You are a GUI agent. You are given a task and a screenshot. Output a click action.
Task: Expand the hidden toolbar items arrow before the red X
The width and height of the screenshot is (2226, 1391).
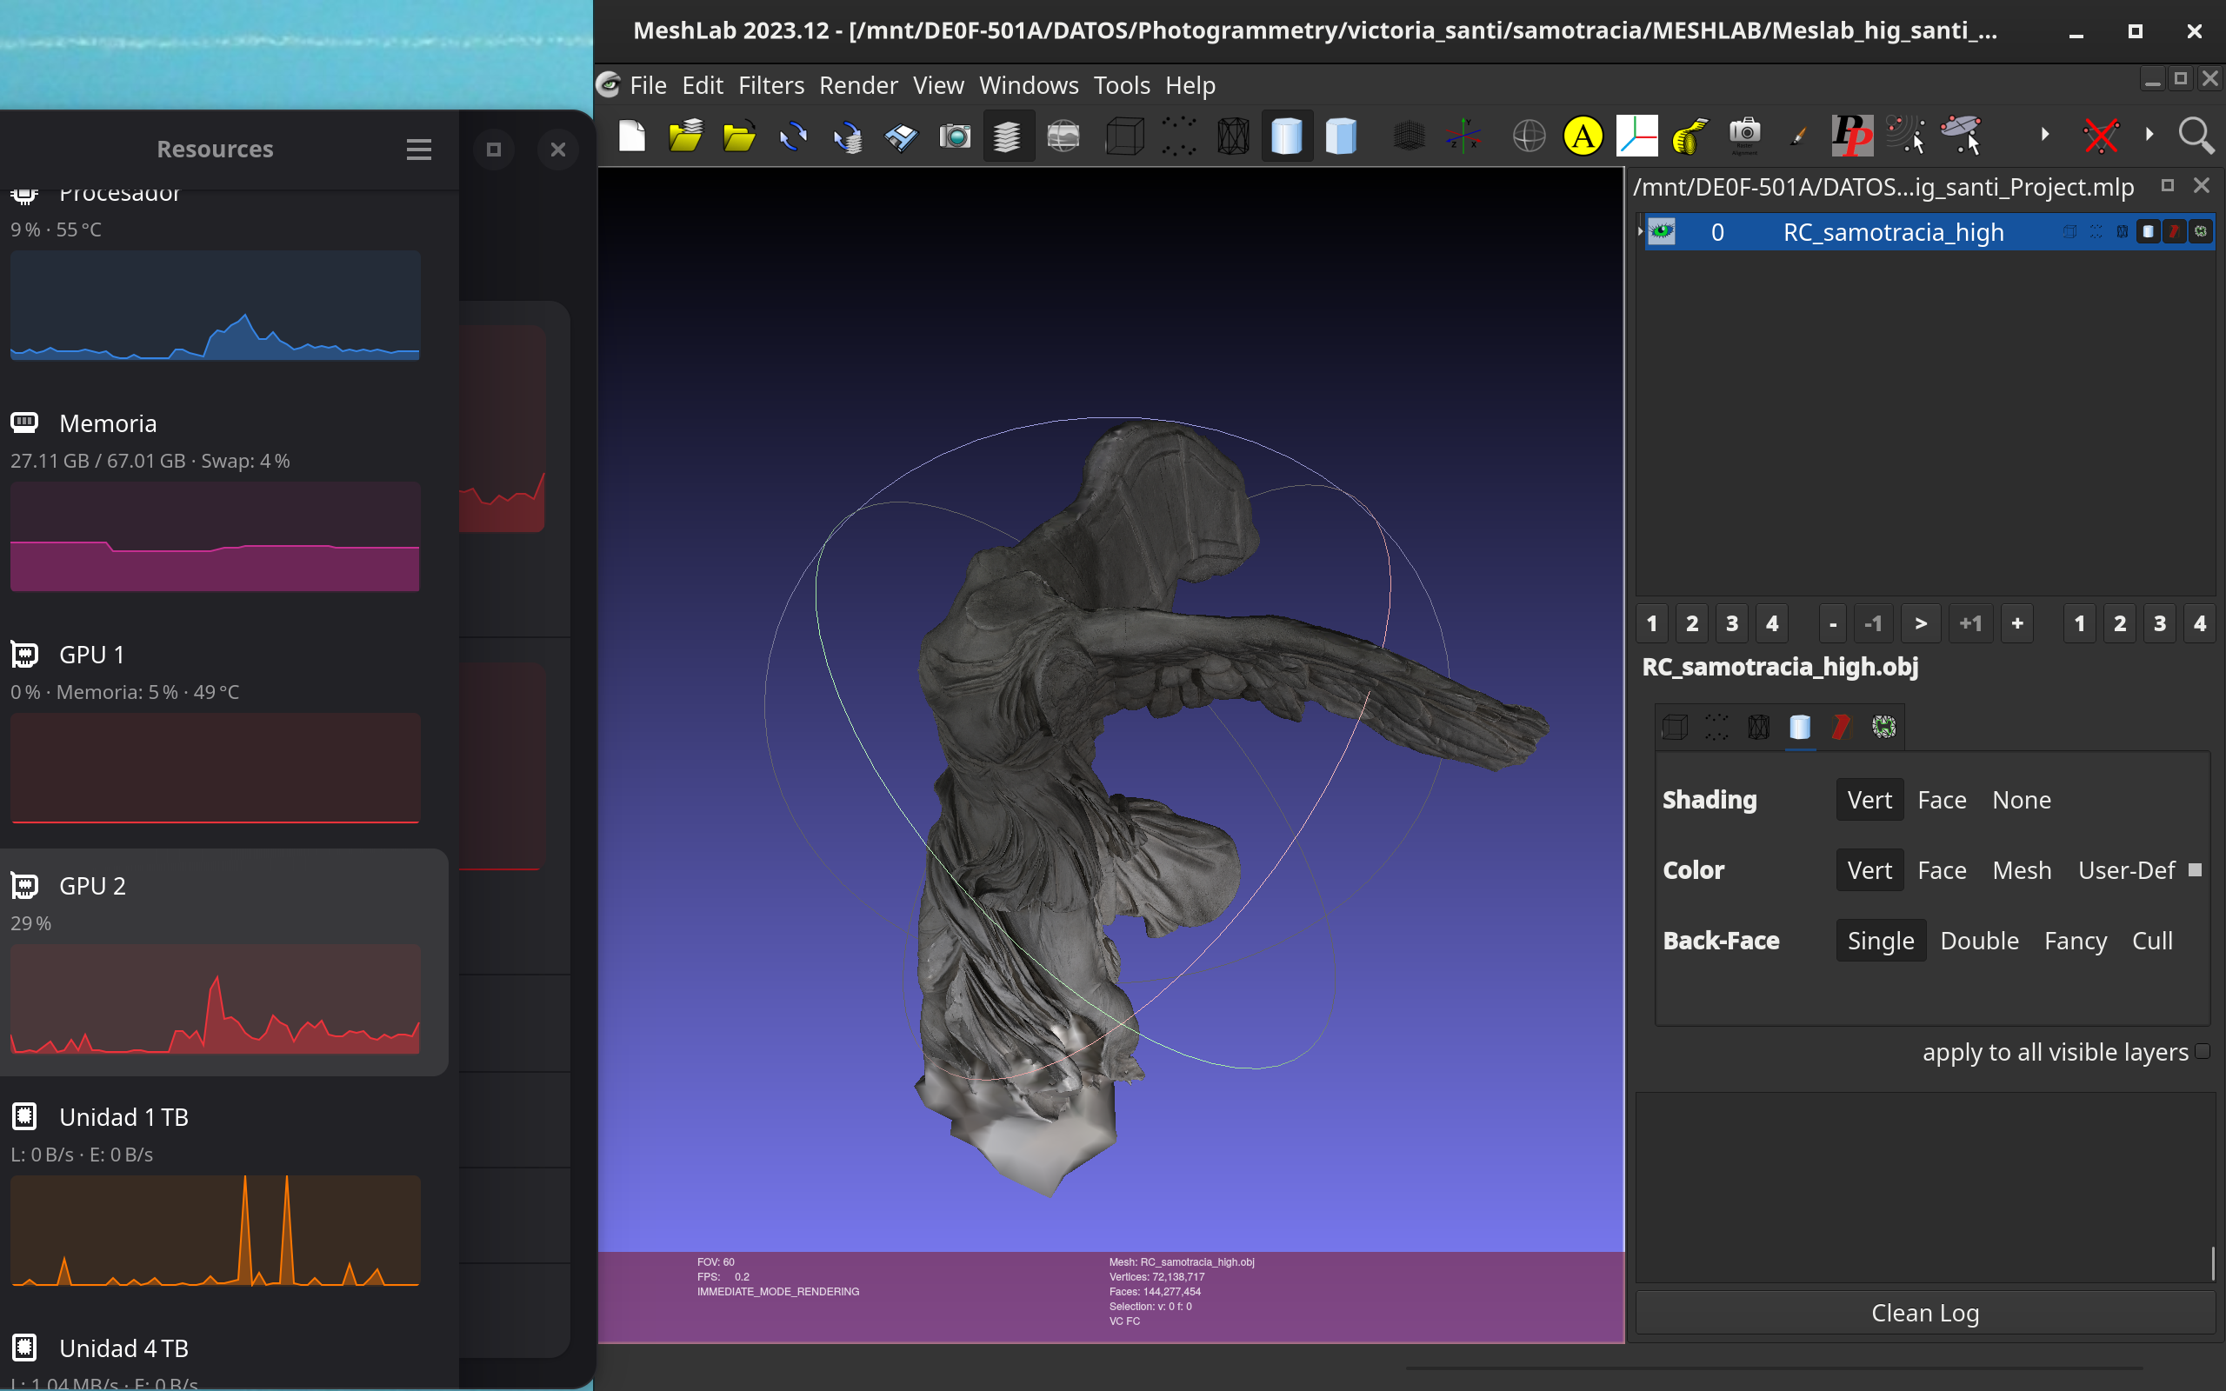pos(2044,134)
